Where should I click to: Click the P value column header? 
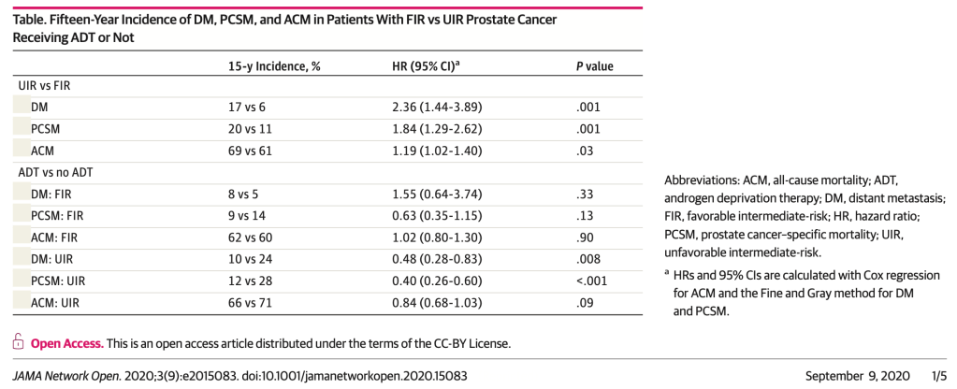(x=594, y=66)
